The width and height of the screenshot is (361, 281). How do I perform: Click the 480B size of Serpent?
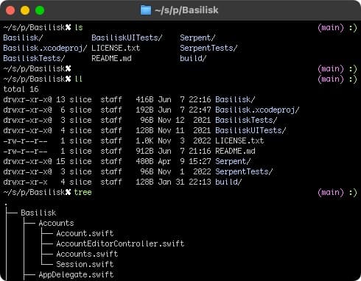[x=144, y=161]
